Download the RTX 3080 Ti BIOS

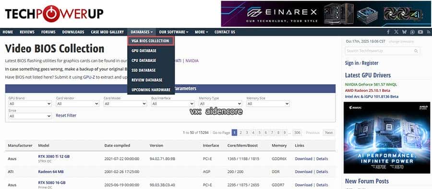[x=303, y=159]
